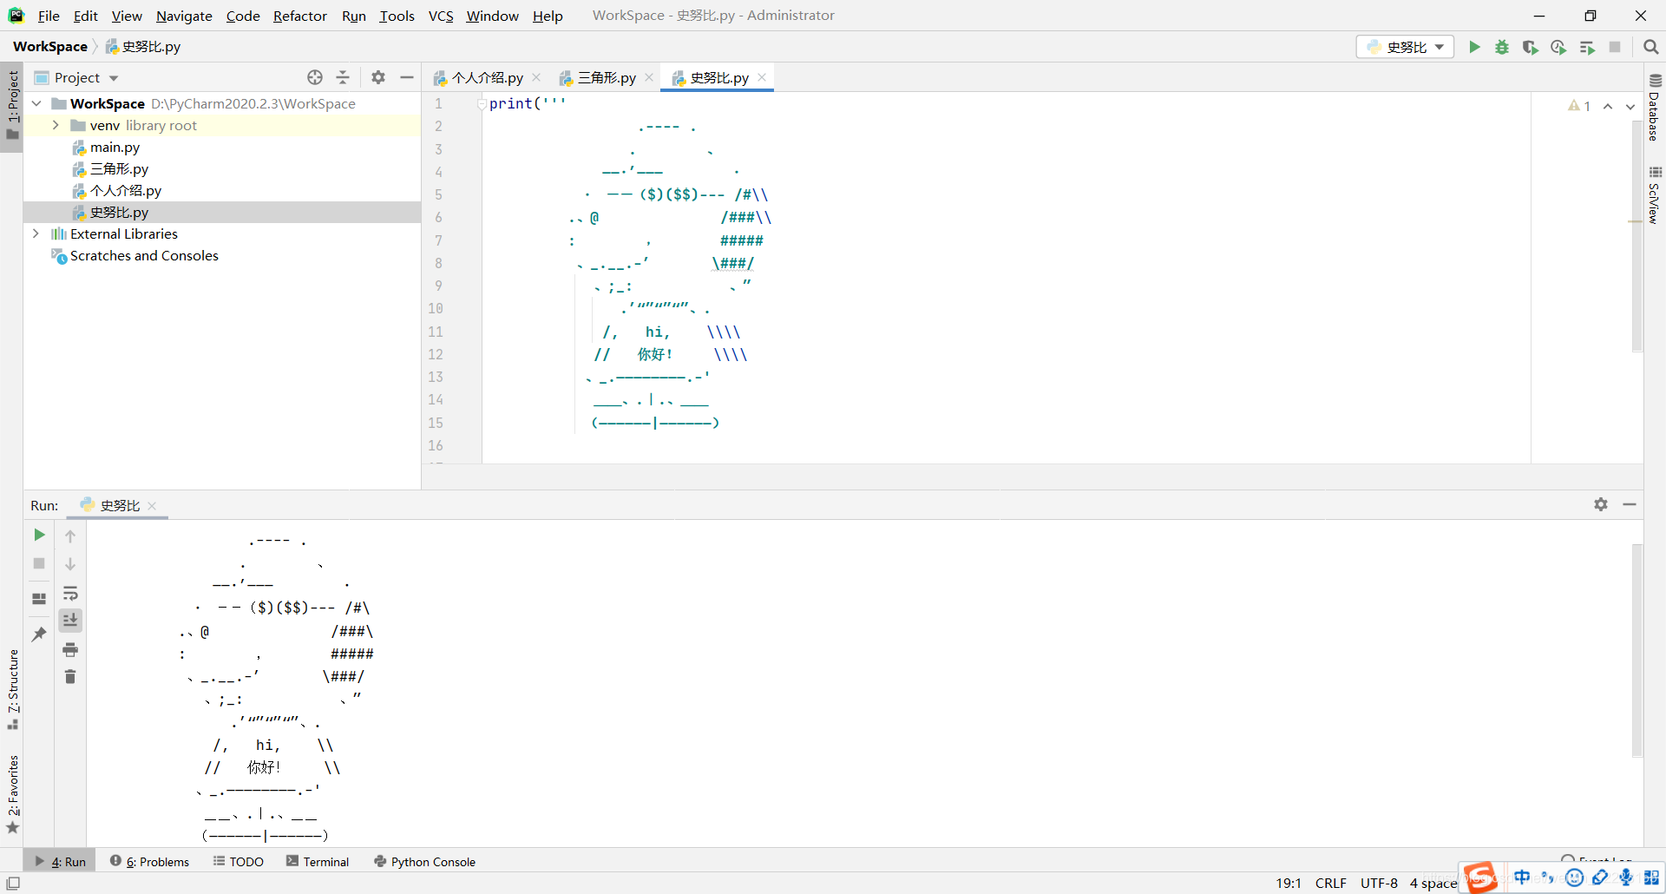The image size is (1666, 894).
Task: Open the File menu
Action: tap(49, 16)
